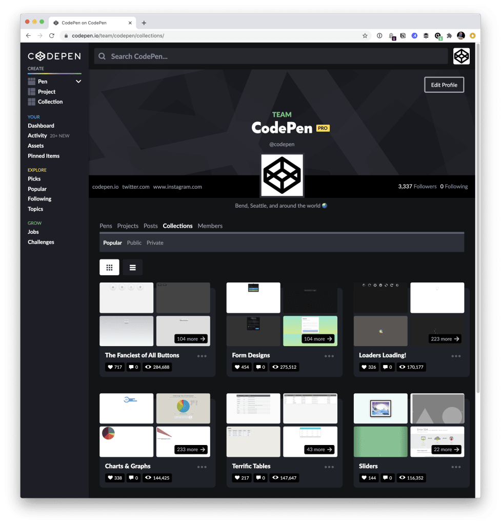Click the views count 275,512
This screenshot has height=525, width=501.
coord(284,367)
